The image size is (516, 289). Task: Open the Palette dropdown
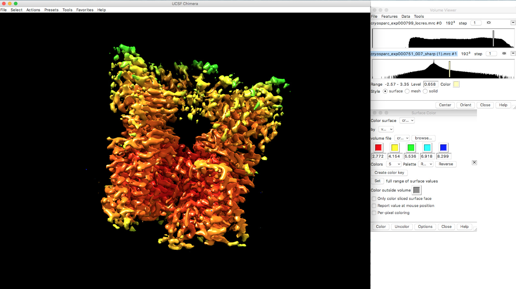coord(426,164)
